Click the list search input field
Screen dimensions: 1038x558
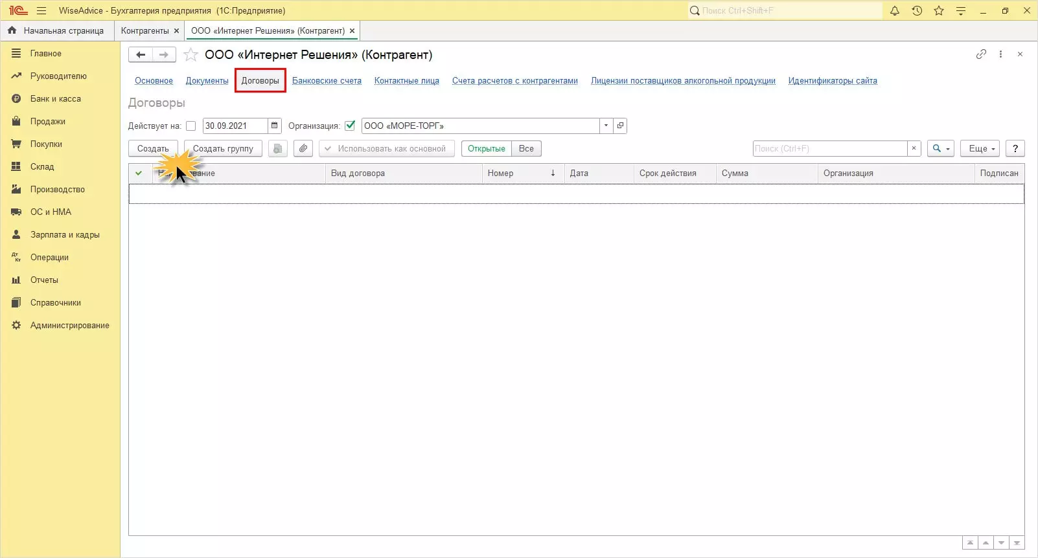point(829,148)
